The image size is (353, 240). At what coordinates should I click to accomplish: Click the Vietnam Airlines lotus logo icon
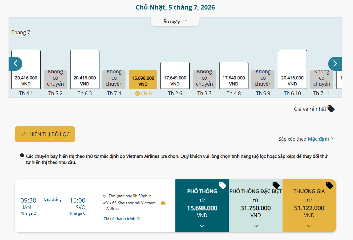coord(163,203)
